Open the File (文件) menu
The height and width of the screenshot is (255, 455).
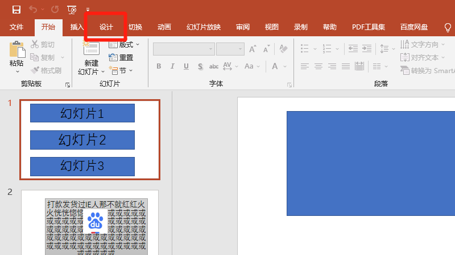(16, 27)
